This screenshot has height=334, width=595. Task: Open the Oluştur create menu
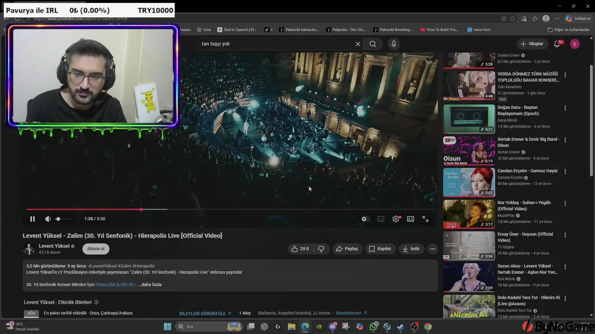tap(532, 44)
